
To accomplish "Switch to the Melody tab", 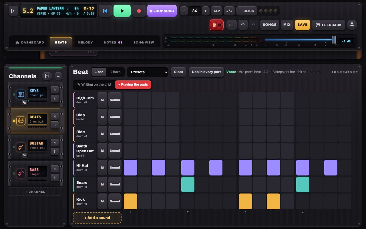I will pyautogui.click(x=85, y=42).
